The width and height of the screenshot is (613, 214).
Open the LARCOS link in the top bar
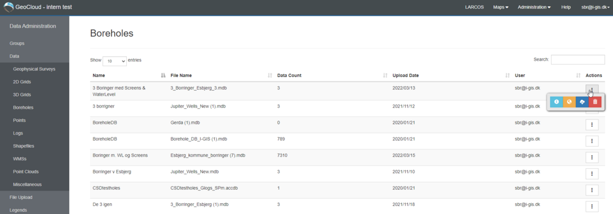[x=474, y=7]
